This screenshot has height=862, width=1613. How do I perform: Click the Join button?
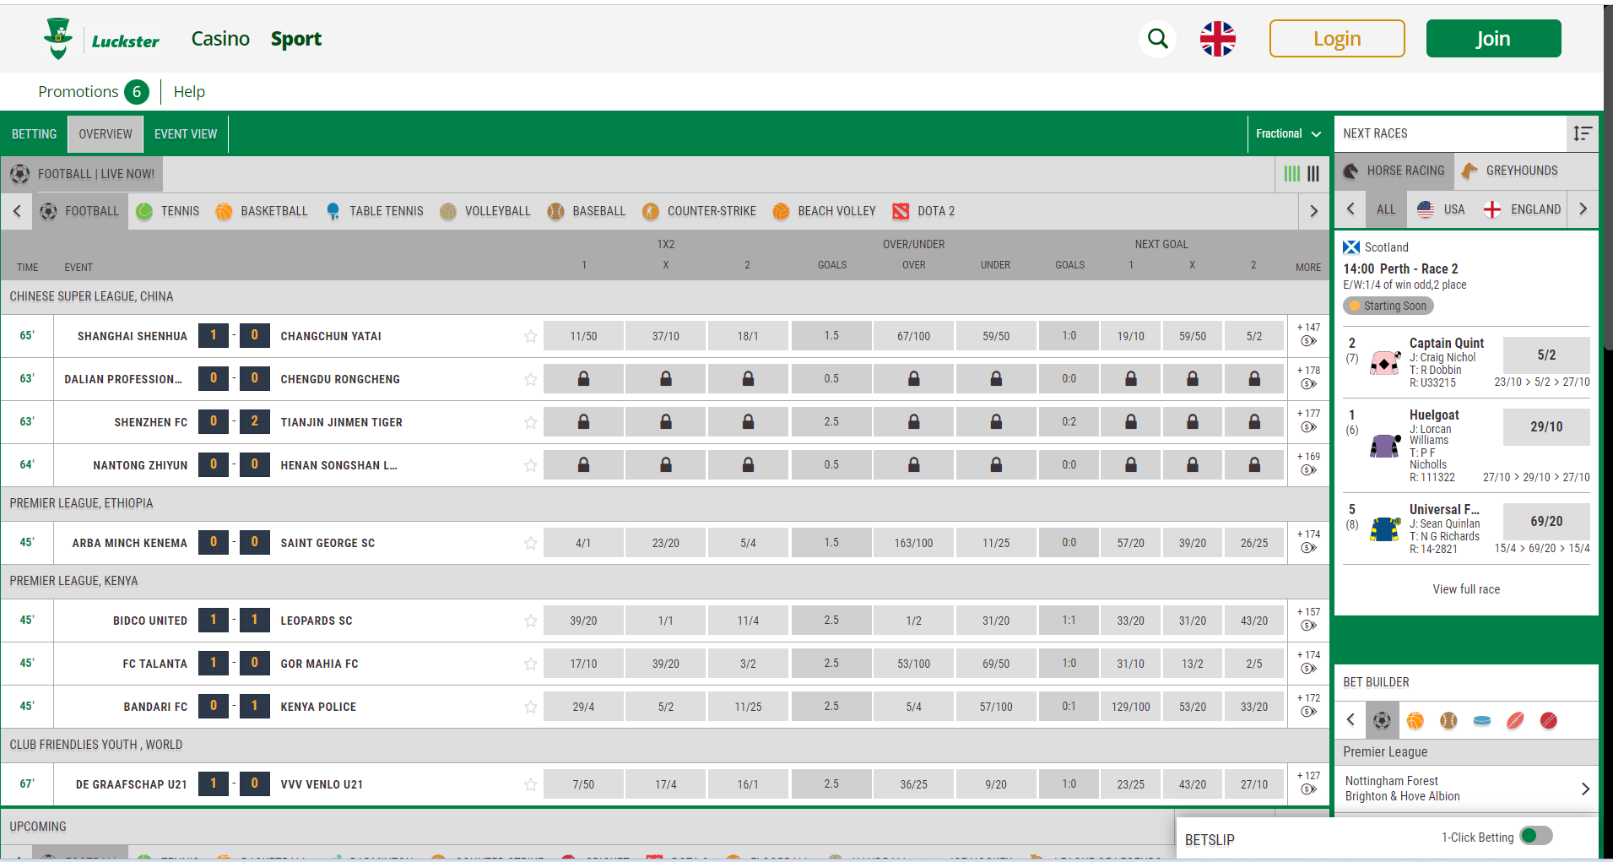(x=1493, y=38)
